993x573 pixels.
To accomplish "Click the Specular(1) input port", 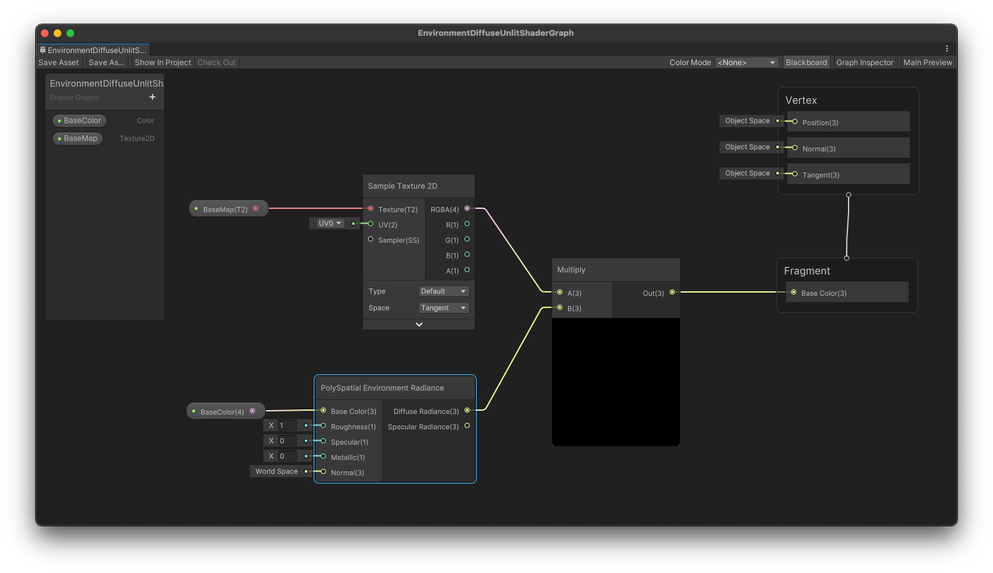I will [323, 441].
